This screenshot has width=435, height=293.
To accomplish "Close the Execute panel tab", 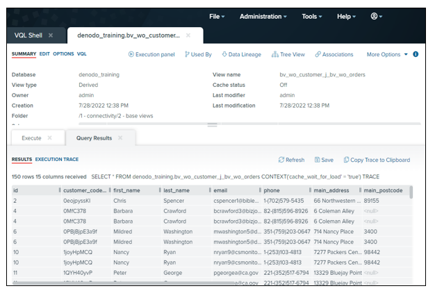I will coord(49,137).
